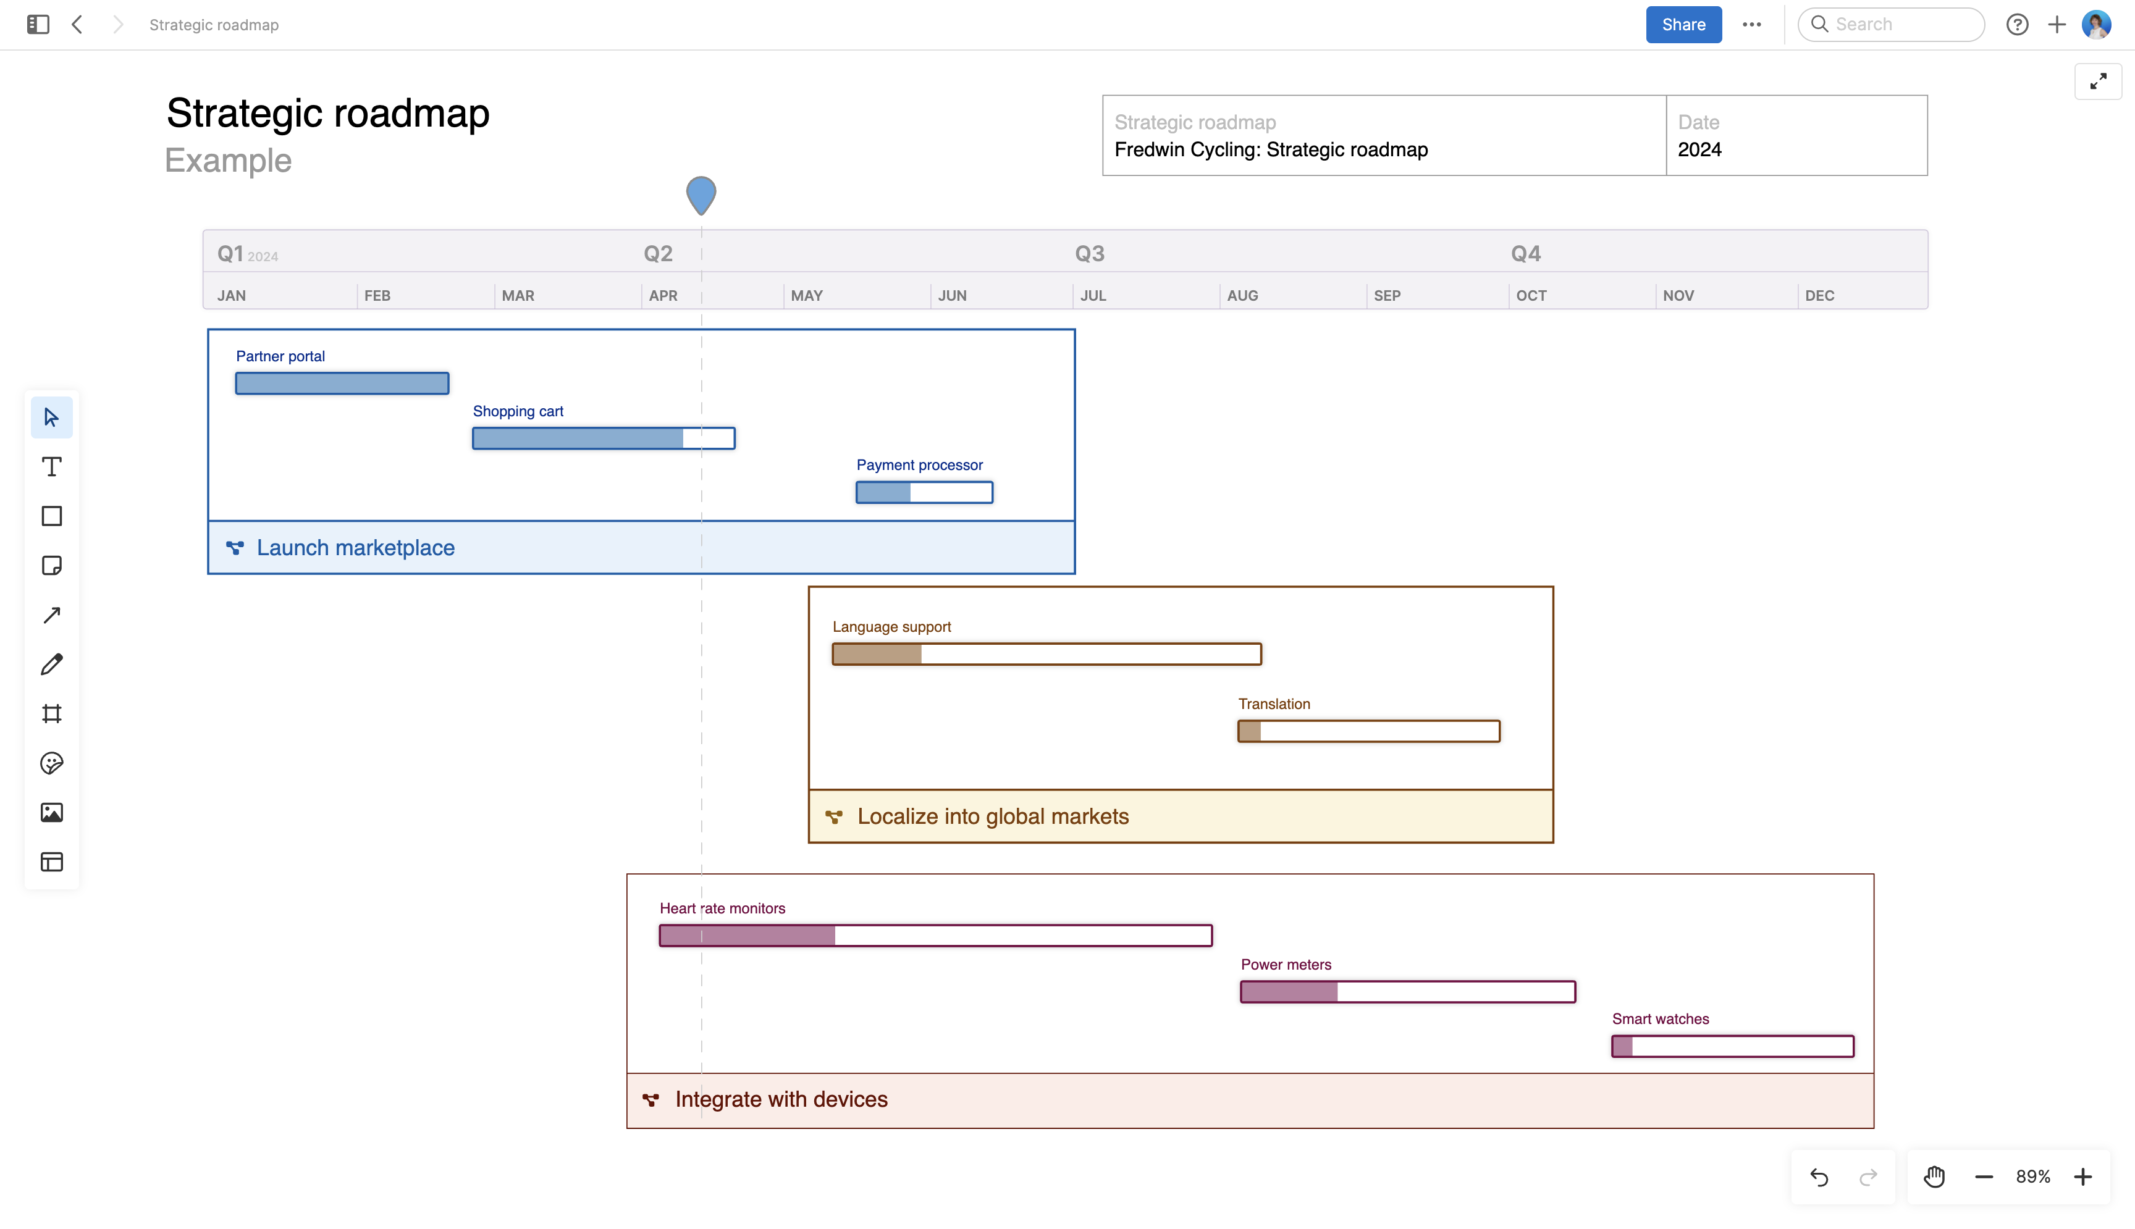This screenshot has width=2135, height=1229.
Task: Open the user avatar menu
Action: [x=2096, y=25]
